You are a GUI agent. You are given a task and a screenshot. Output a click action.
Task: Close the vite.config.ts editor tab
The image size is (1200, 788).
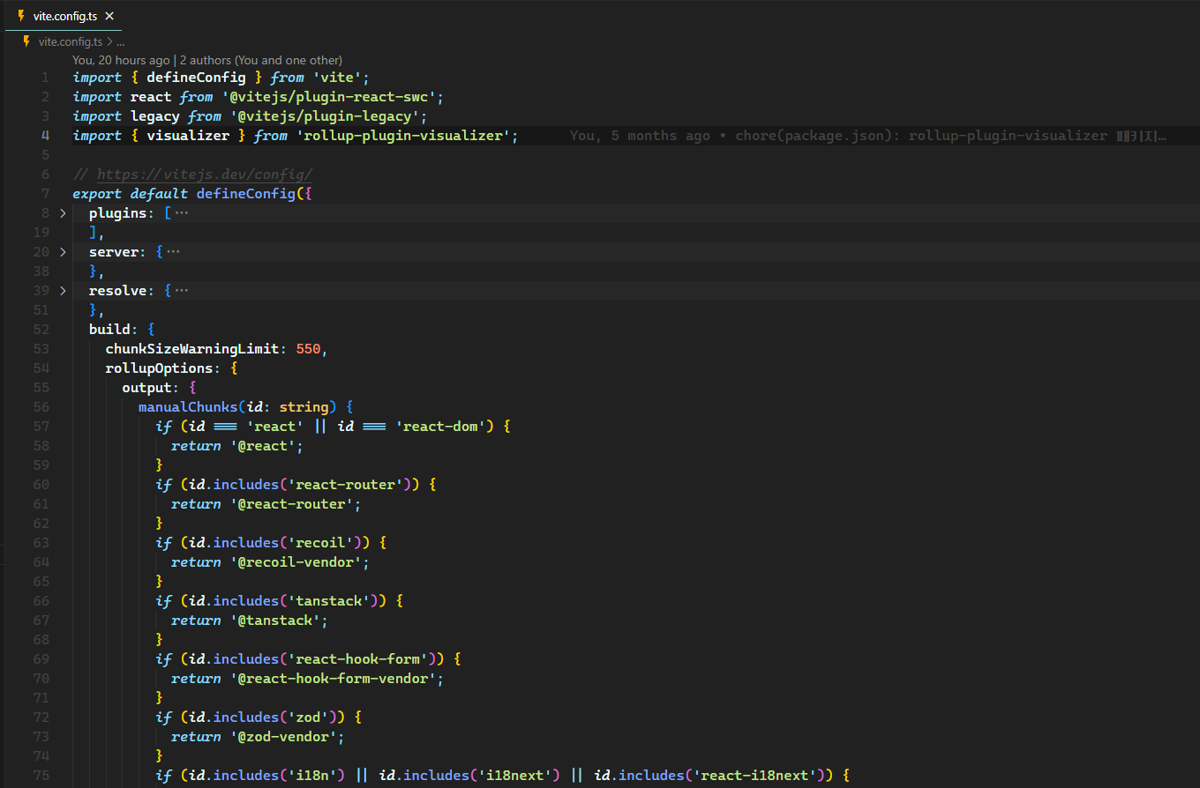109,15
